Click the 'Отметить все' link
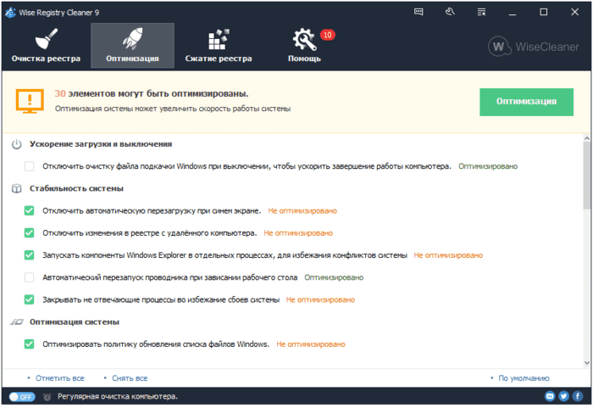The image size is (593, 408). pyautogui.click(x=59, y=378)
